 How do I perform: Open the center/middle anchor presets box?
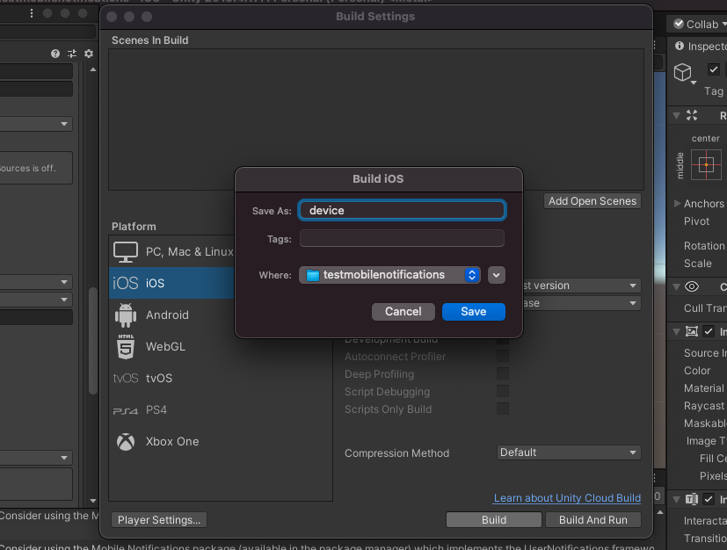point(706,164)
